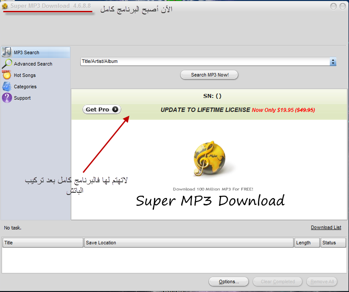Image resolution: width=349 pixels, height=292 pixels.
Task: Sort downloads by Length column
Action: click(307, 243)
